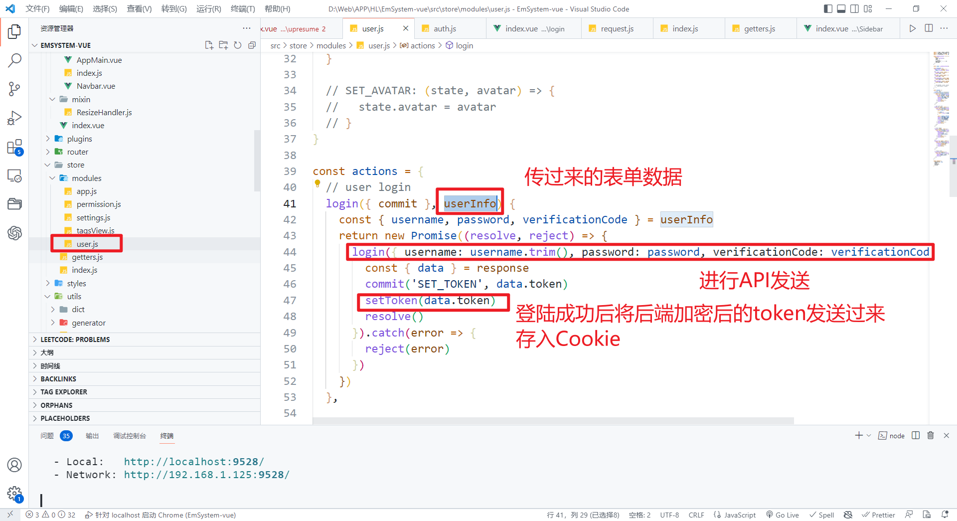Toggle the secondary side bar
Screen dimensions: 957x521
point(854,8)
